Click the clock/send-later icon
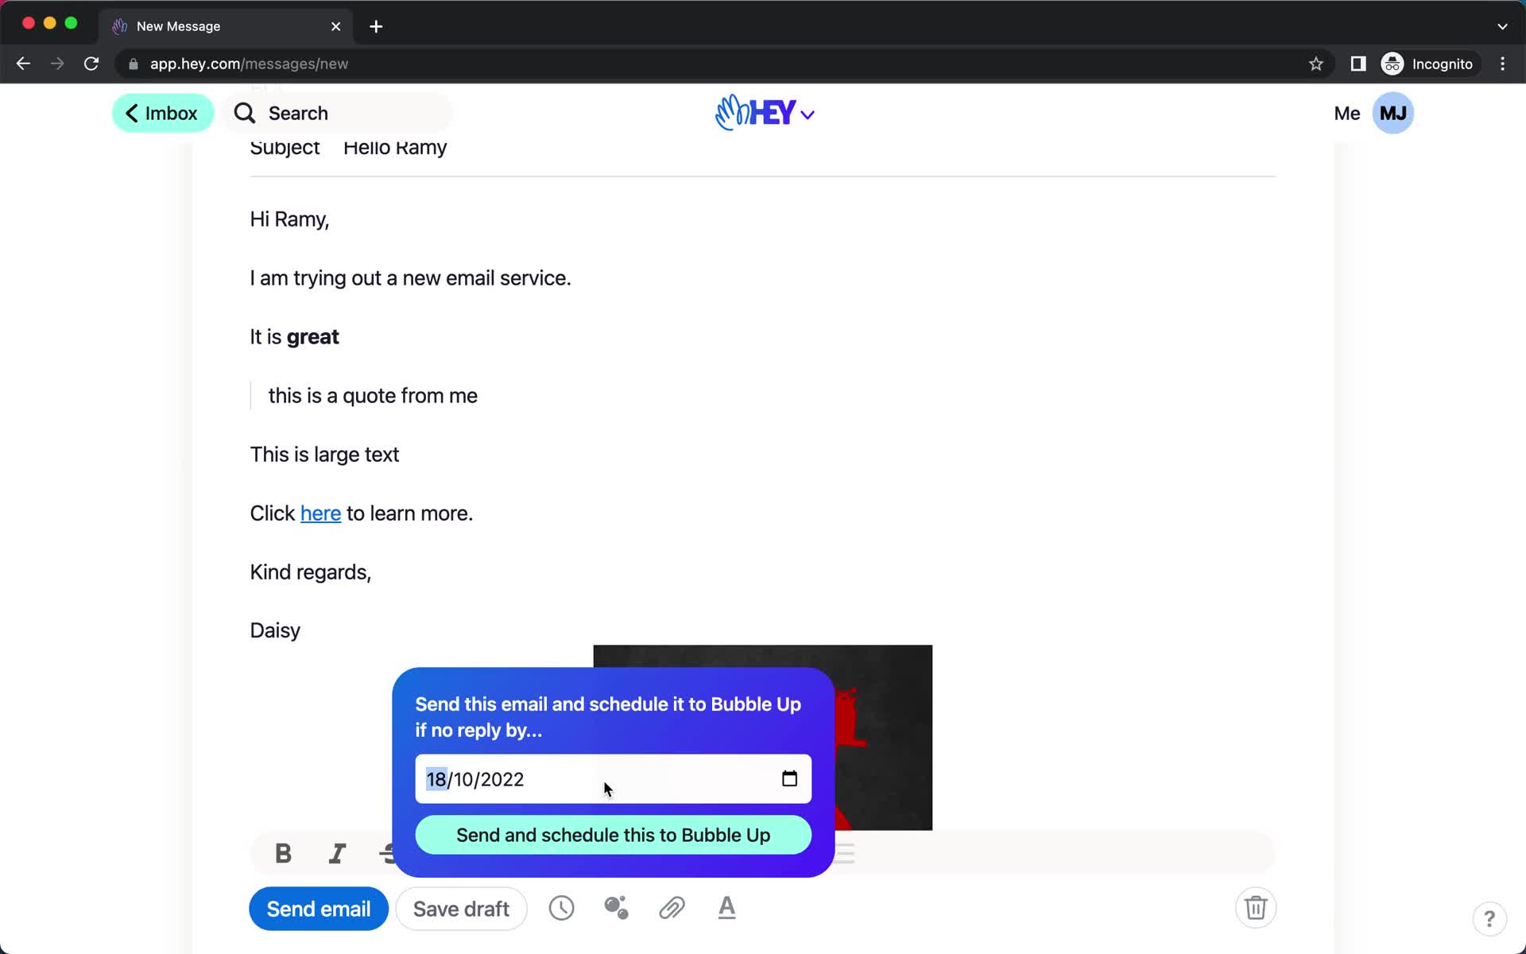1526x954 pixels. tap(561, 908)
